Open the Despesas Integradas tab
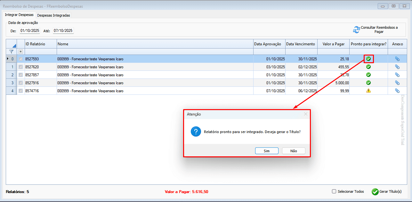Viewport: 412px width, 202px height. click(x=53, y=15)
